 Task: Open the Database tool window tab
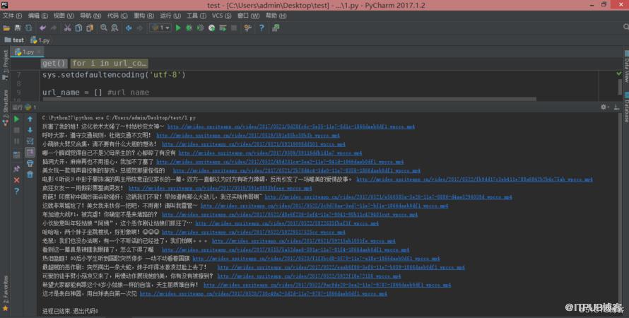(x=625, y=107)
